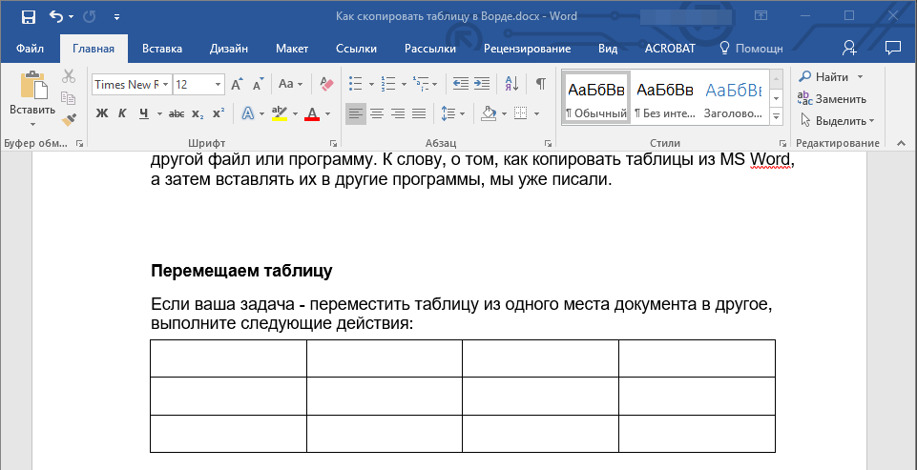
Task: Click the Format Painter brush icon
Action: [x=69, y=119]
